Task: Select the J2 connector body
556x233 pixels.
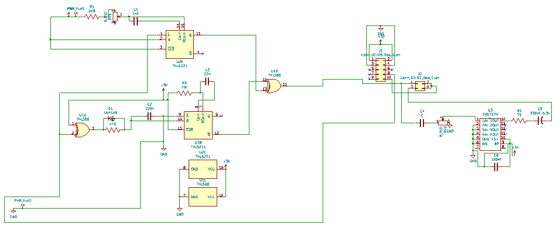Action: pyautogui.click(x=420, y=86)
